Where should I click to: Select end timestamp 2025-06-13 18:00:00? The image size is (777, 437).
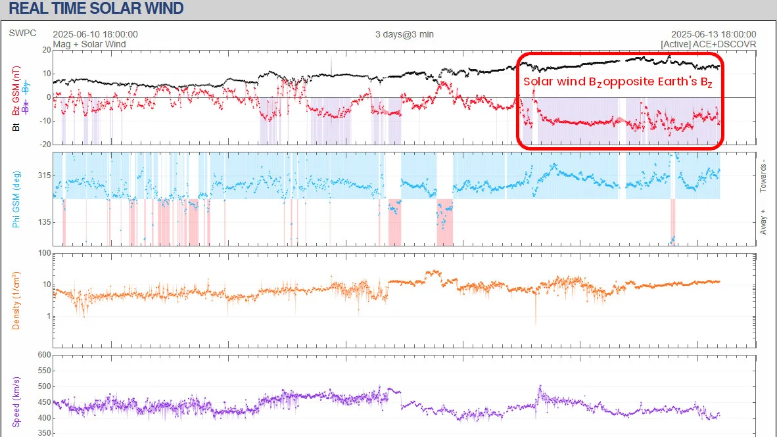(x=714, y=34)
